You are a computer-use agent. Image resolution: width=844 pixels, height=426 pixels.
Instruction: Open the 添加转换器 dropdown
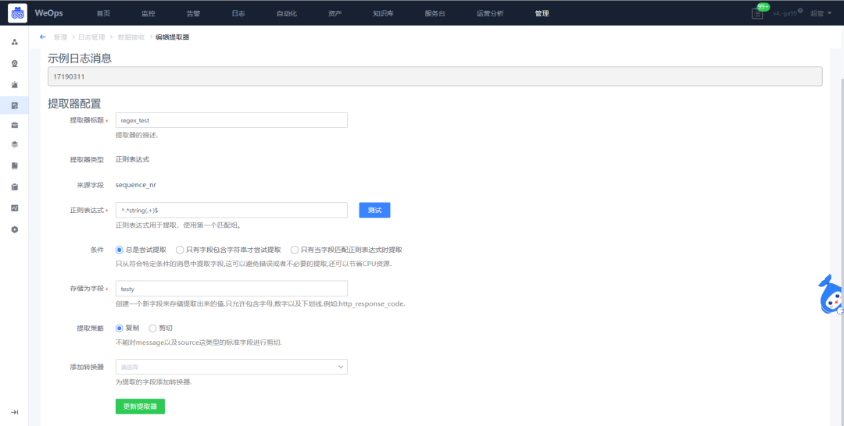click(x=231, y=367)
